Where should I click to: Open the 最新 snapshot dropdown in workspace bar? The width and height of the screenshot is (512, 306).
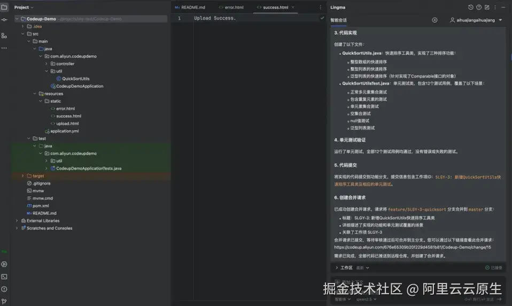pyautogui.click(x=363, y=267)
